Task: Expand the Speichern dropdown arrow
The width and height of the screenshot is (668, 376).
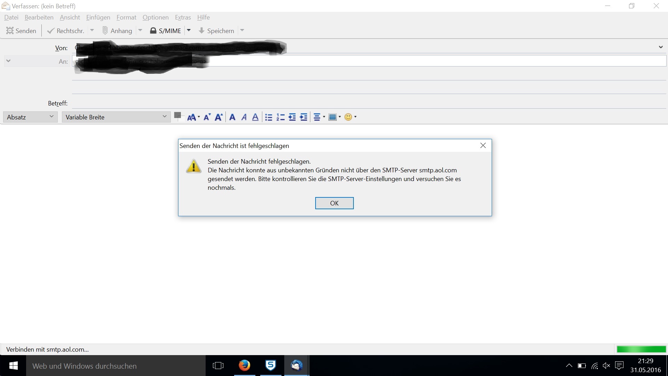Action: 242,31
